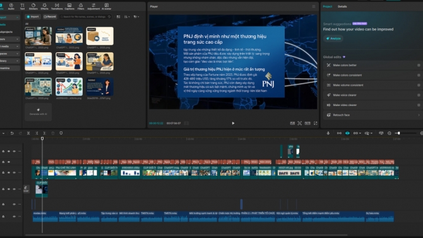This screenshot has height=238, width=423.
Task: Toggle Make voice clearer
Action: tap(419, 95)
